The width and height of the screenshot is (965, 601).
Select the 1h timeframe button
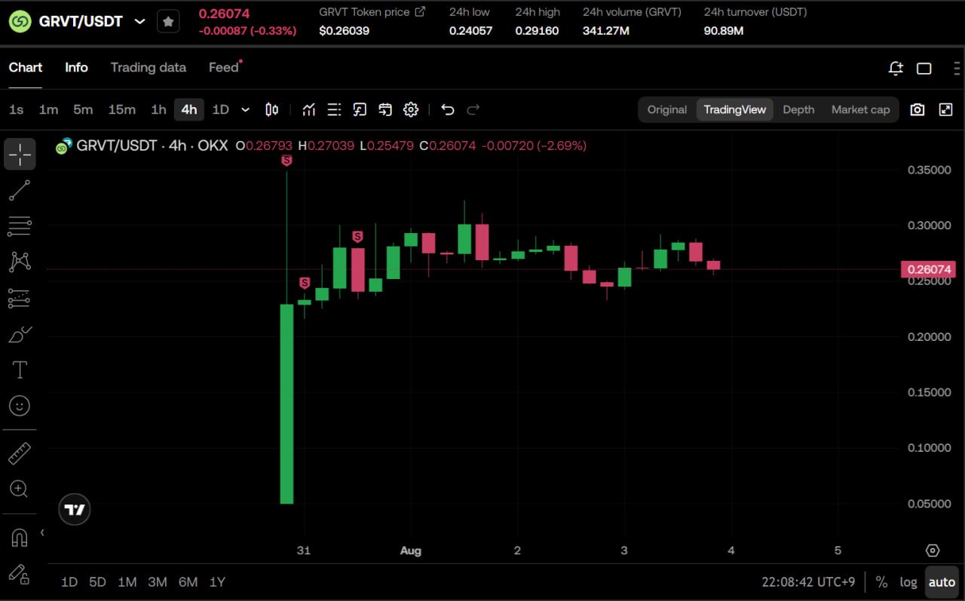(158, 109)
